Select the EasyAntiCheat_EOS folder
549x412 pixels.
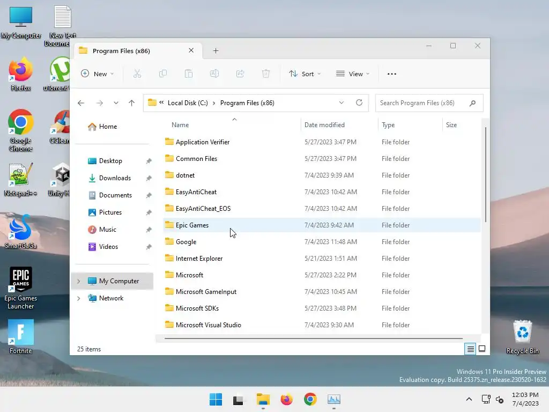click(x=322, y=209)
